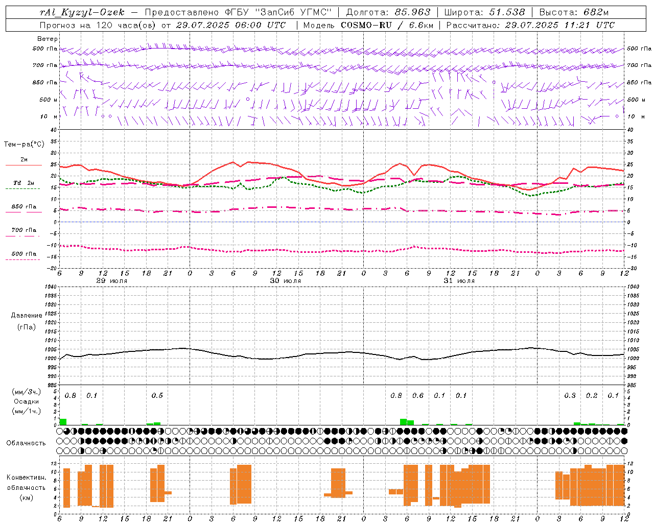Click the station name rAl_Kyzyl-Ozek
The image size is (654, 523).
pyautogui.click(x=82, y=12)
